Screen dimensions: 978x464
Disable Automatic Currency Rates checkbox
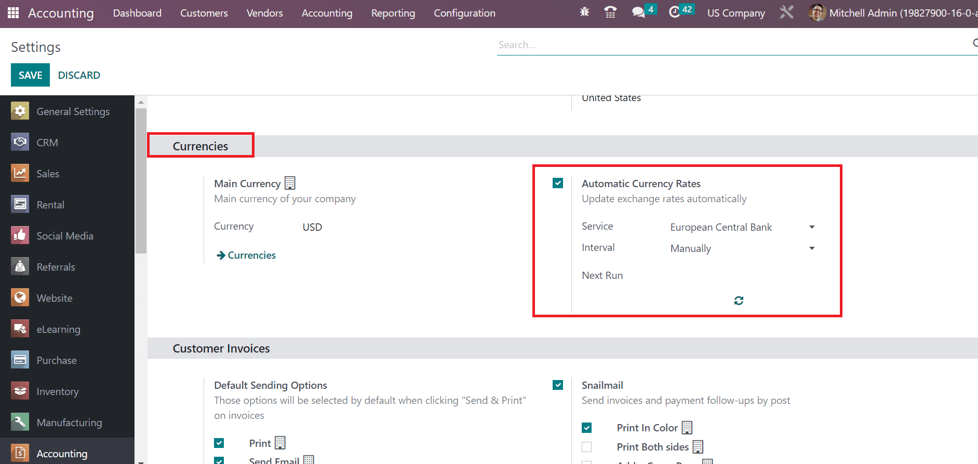point(558,183)
